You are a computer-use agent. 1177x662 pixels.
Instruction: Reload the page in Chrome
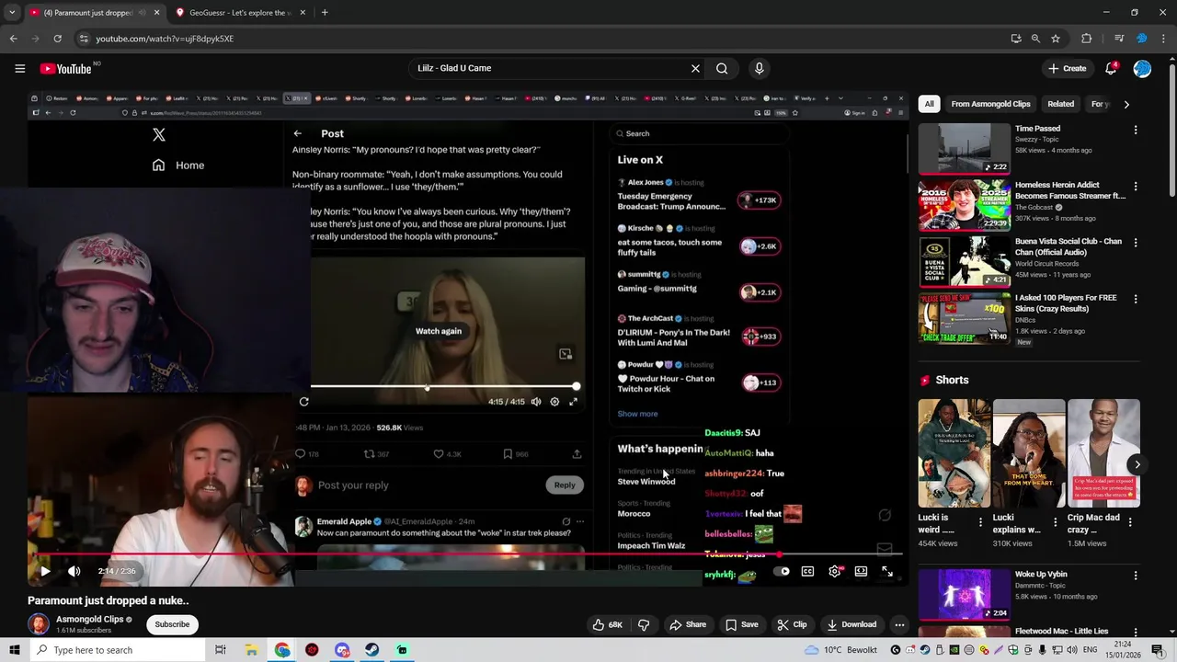point(57,39)
